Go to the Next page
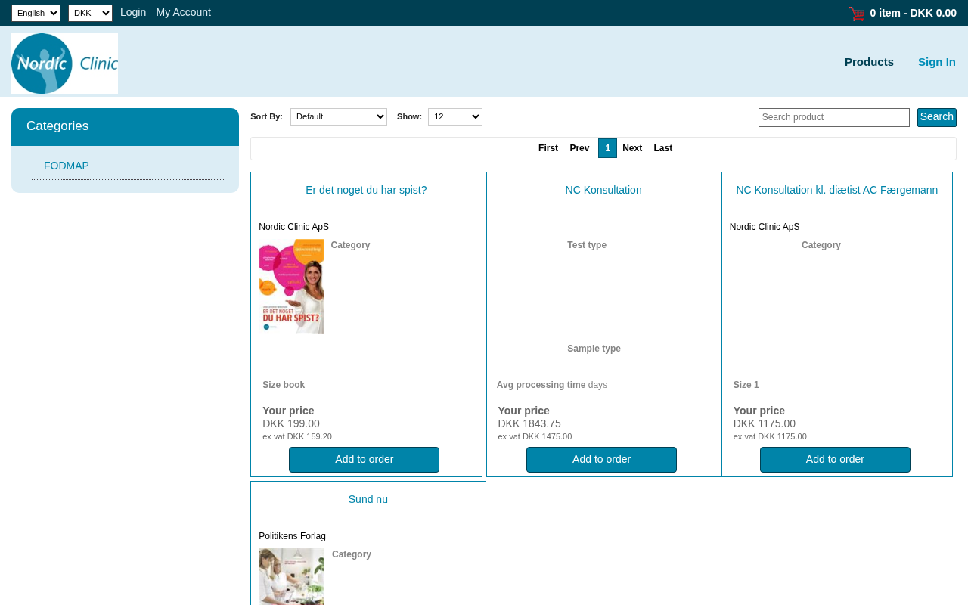Image resolution: width=968 pixels, height=605 pixels. pos(632,148)
